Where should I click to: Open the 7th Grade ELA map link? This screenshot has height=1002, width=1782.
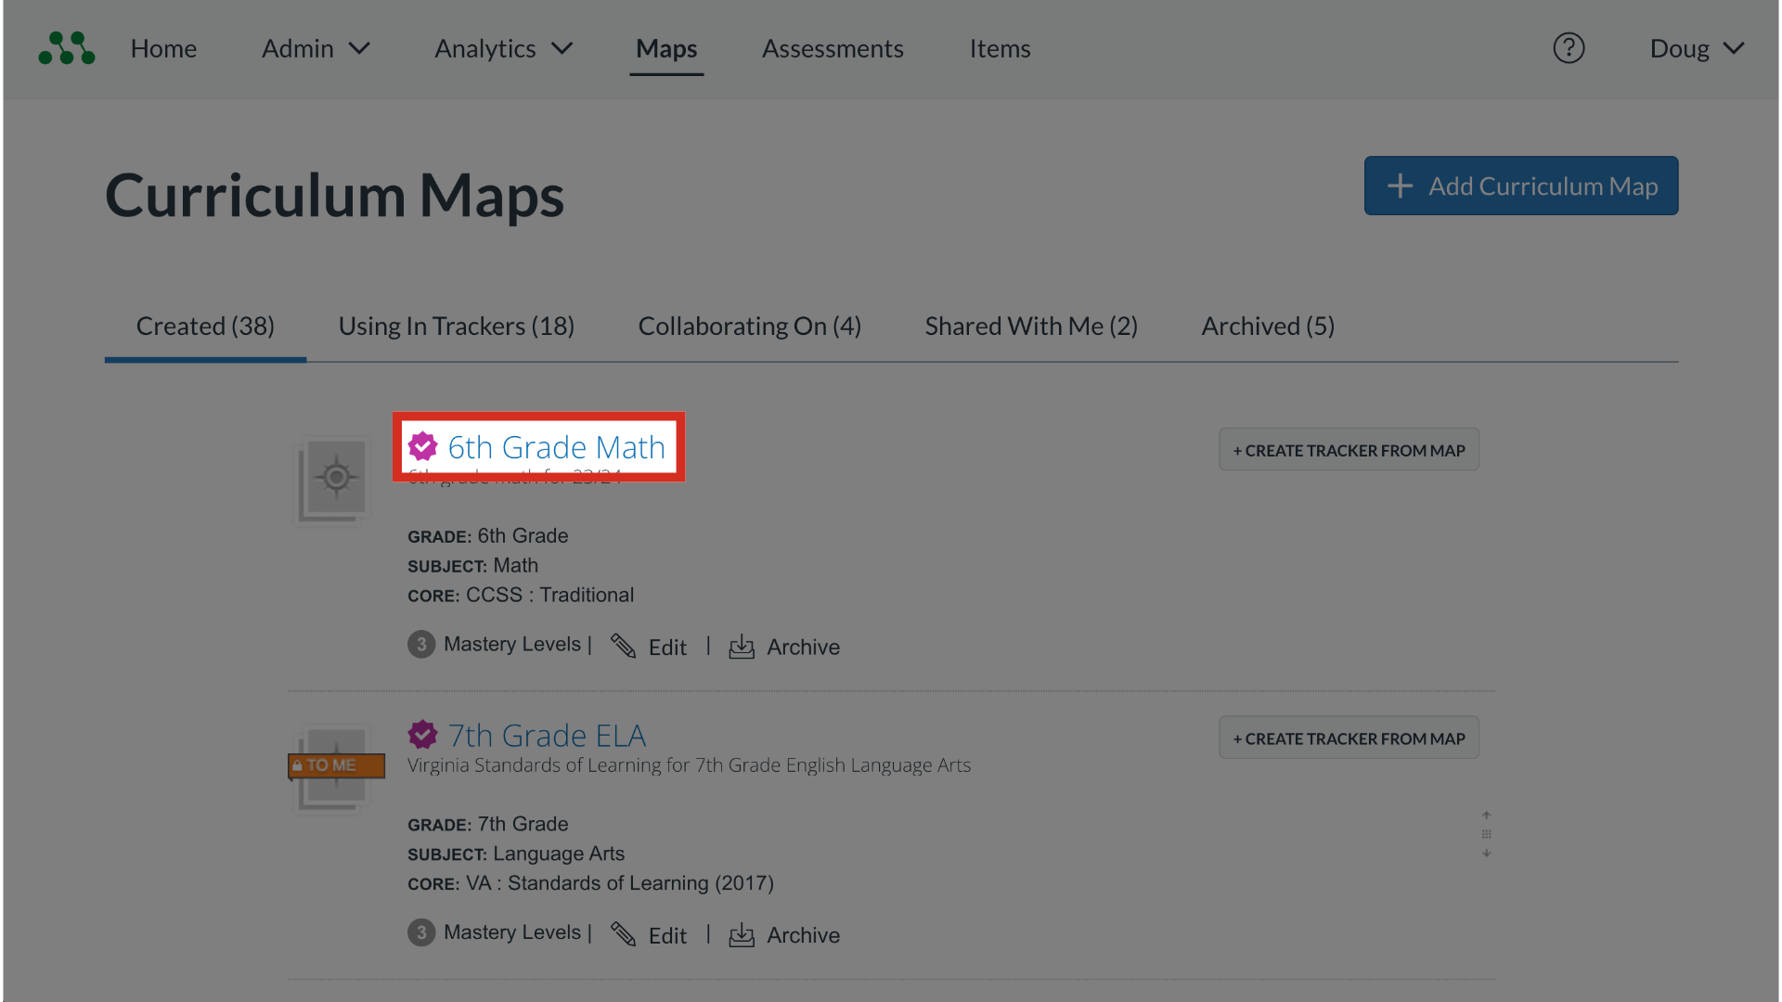[547, 736]
